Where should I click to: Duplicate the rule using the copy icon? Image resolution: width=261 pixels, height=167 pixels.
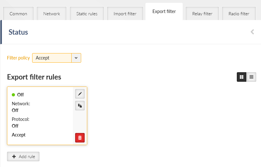click(x=80, y=106)
